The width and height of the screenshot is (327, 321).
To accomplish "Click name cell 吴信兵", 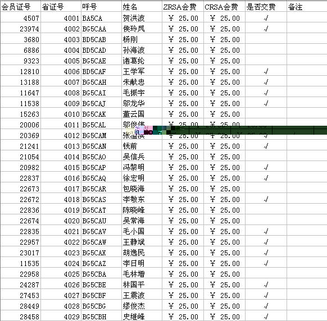I will click(x=142, y=156).
